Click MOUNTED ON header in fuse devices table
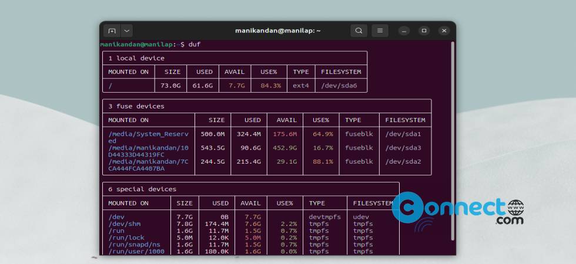The width and height of the screenshot is (576, 264). (128, 120)
